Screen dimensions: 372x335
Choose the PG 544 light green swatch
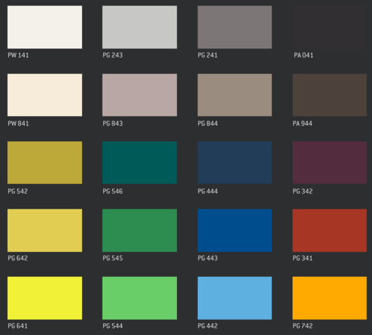coord(140,298)
